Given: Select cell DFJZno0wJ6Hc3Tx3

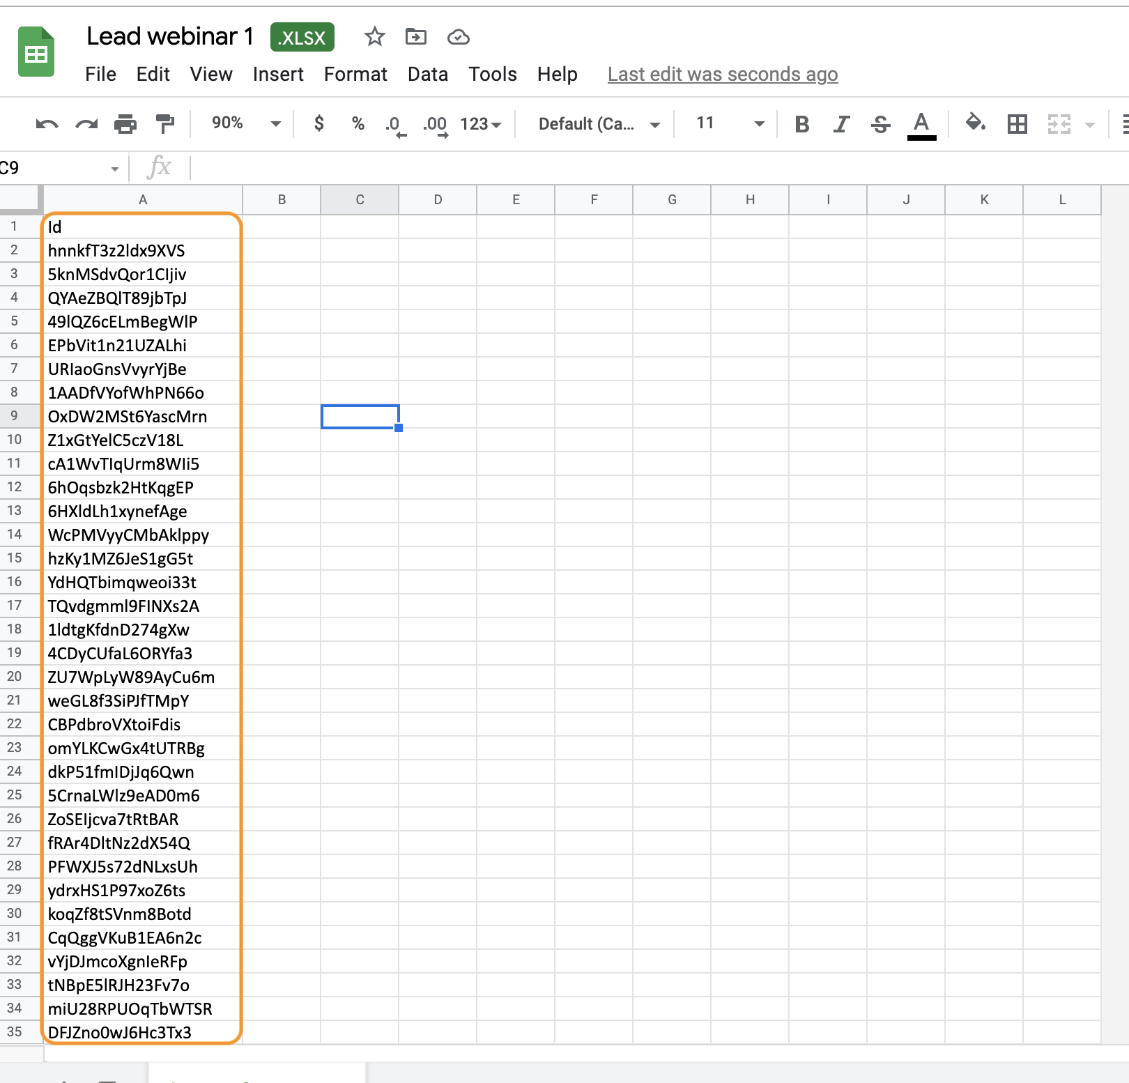Looking at the screenshot, I should (143, 1032).
